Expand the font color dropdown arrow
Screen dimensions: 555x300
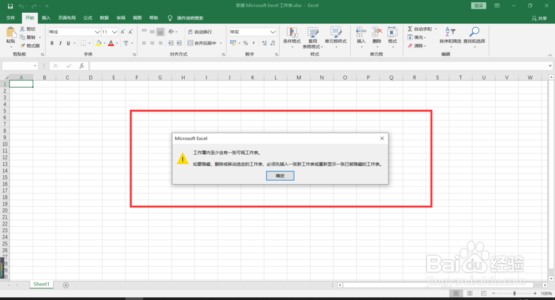[x=117, y=43]
